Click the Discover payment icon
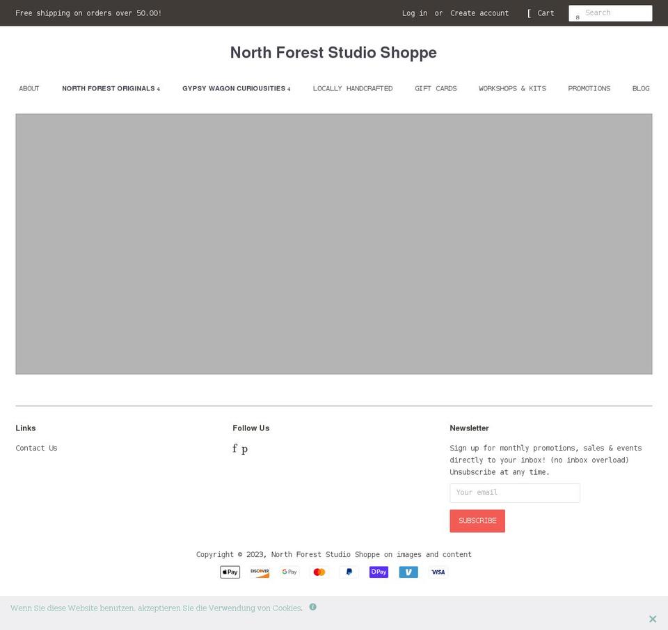The height and width of the screenshot is (630, 668). (x=260, y=572)
